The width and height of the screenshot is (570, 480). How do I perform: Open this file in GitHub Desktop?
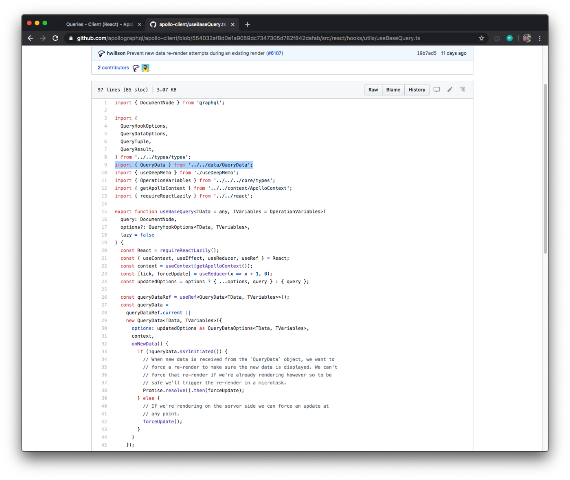436,90
